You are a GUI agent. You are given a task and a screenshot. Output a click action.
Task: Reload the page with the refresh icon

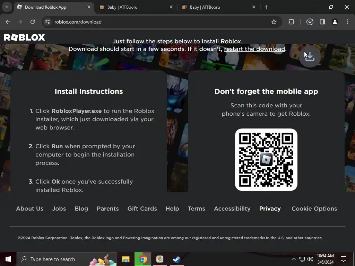(33, 22)
